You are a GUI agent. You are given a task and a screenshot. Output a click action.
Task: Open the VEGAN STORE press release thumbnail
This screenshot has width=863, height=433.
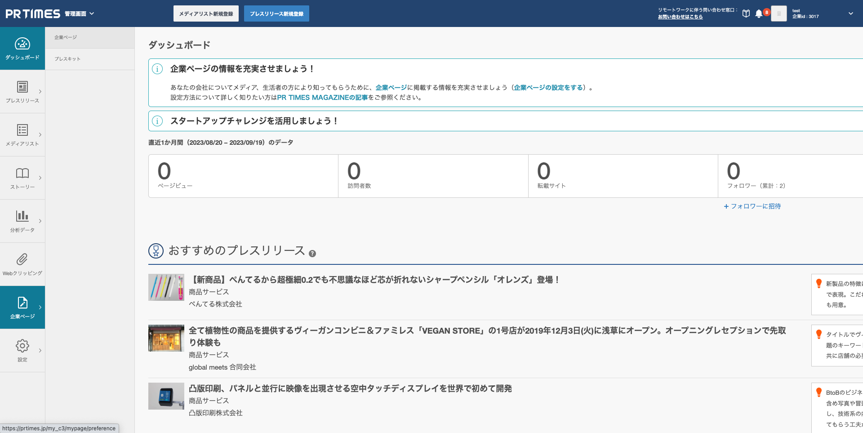click(166, 338)
